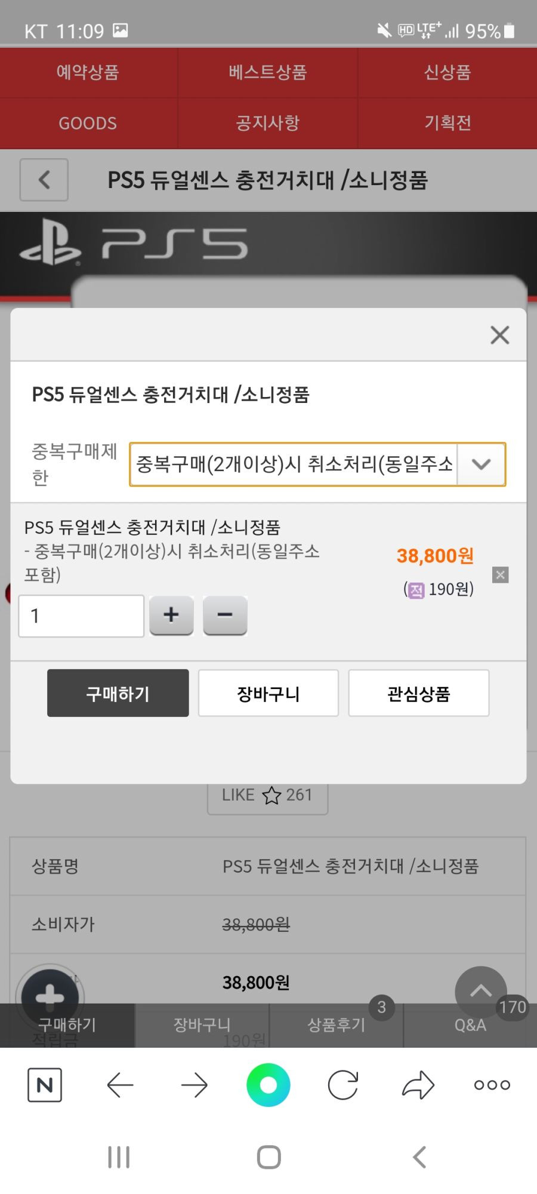Viewport: 537px width, 1194px height.
Task: Reload page with browser refresh icon
Action: point(343,1085)
